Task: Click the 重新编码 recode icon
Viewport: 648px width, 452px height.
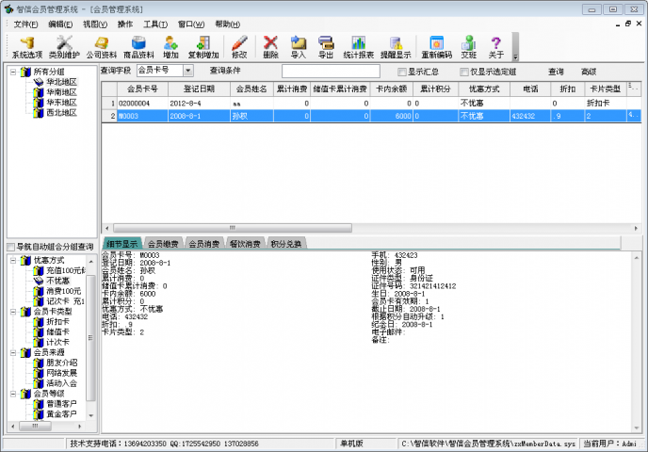Action: (436, 46)
